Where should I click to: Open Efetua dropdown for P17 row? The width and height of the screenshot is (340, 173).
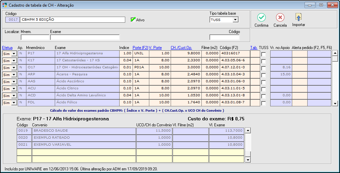click(x=14, y=54)
